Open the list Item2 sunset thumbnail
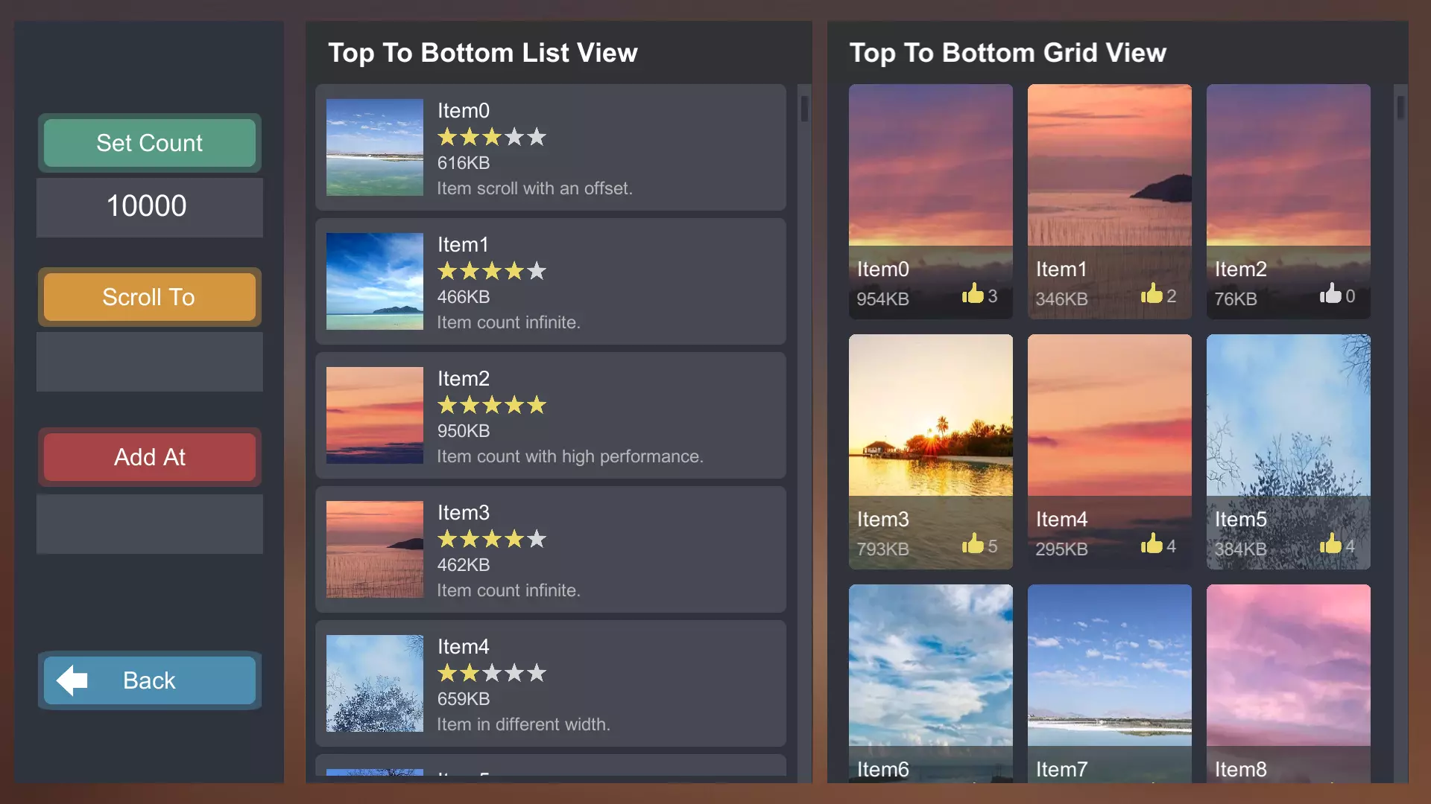Image resolution: width=1431 pixels, height=804 pixels. click(x=375, y=415)
